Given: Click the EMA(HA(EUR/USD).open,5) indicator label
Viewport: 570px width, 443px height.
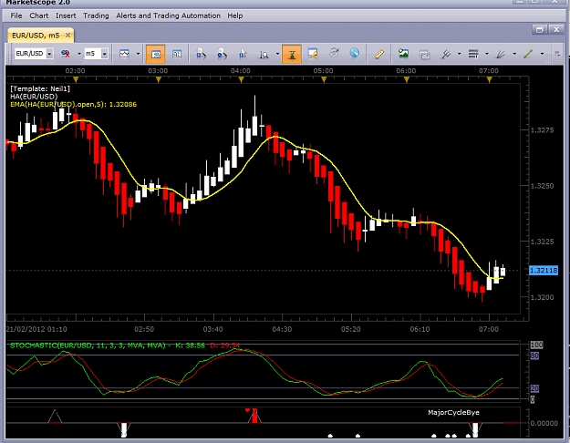Looking at the screenshot, I should click(74, 104).
